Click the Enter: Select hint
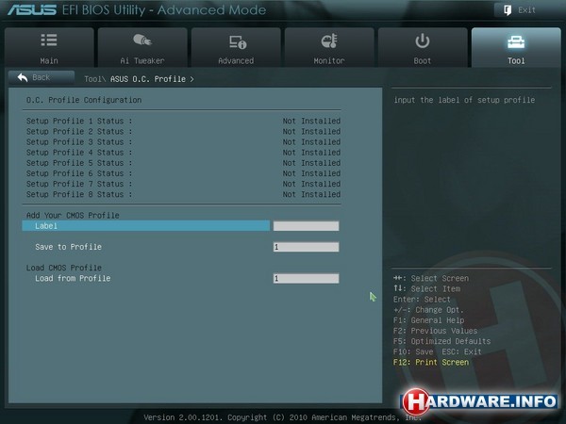 pos(422,300)
